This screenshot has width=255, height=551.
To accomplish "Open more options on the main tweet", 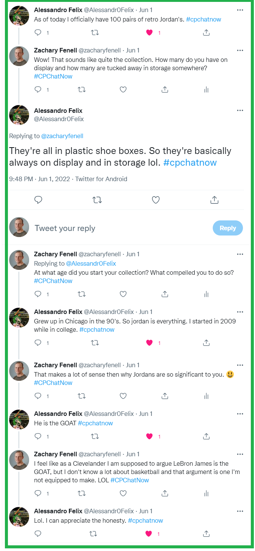I will [240, 110].
